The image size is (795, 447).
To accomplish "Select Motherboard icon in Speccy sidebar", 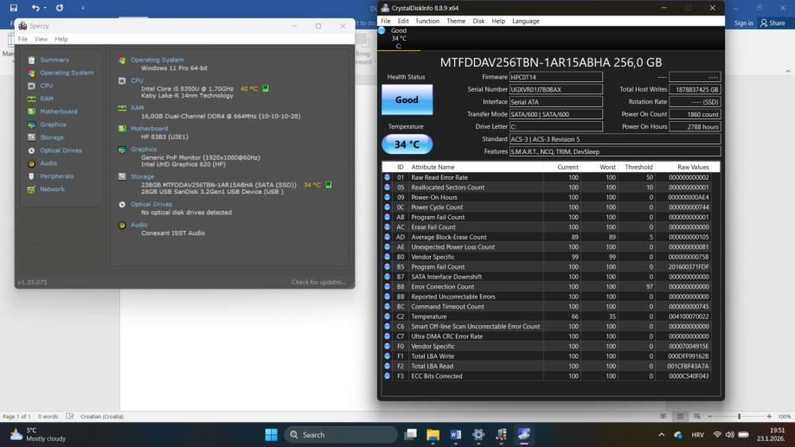I will tap(31, 112).
